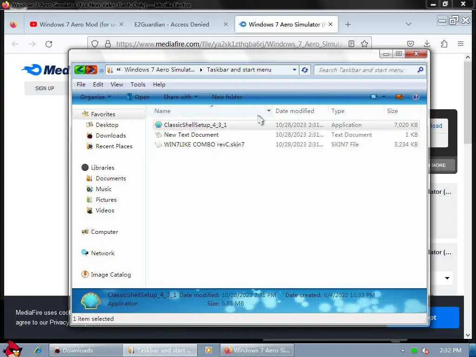Screen dimensions: 476x357
Task: Click the refresh icon next to address bar
Action: point(304,70)
